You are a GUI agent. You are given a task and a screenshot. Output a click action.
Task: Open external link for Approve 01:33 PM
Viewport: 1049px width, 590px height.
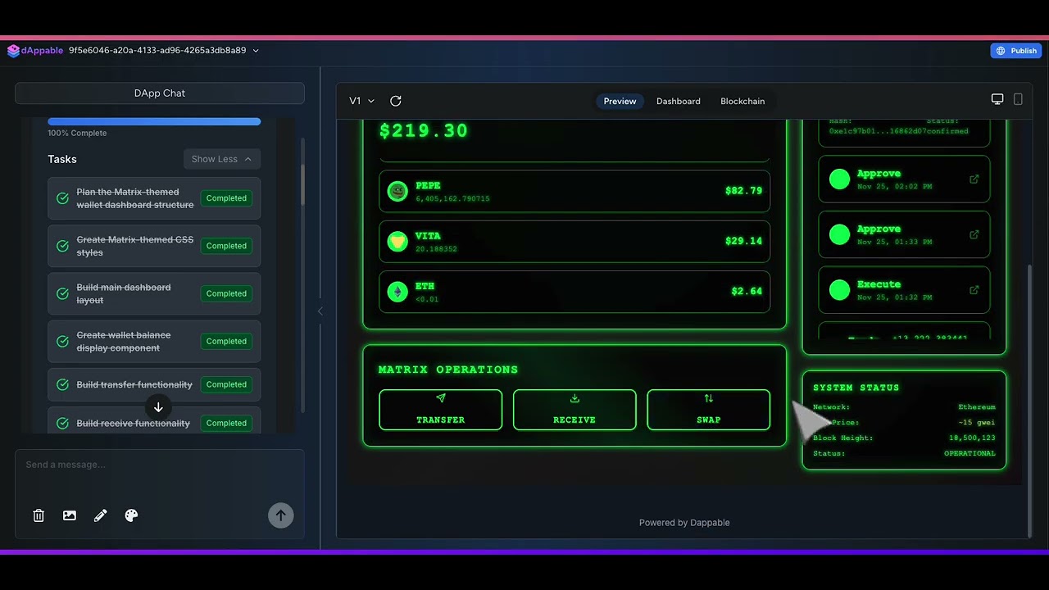974,234
